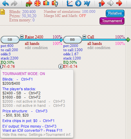Click the chip stacks with T icon
Viewport: 131px width, 139px height.
click(x=55, y=3)
